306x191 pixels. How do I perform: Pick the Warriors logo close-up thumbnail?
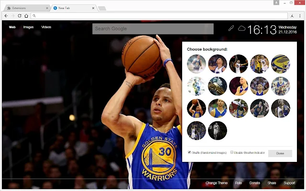pyautogui.click(x=281, y=64)
